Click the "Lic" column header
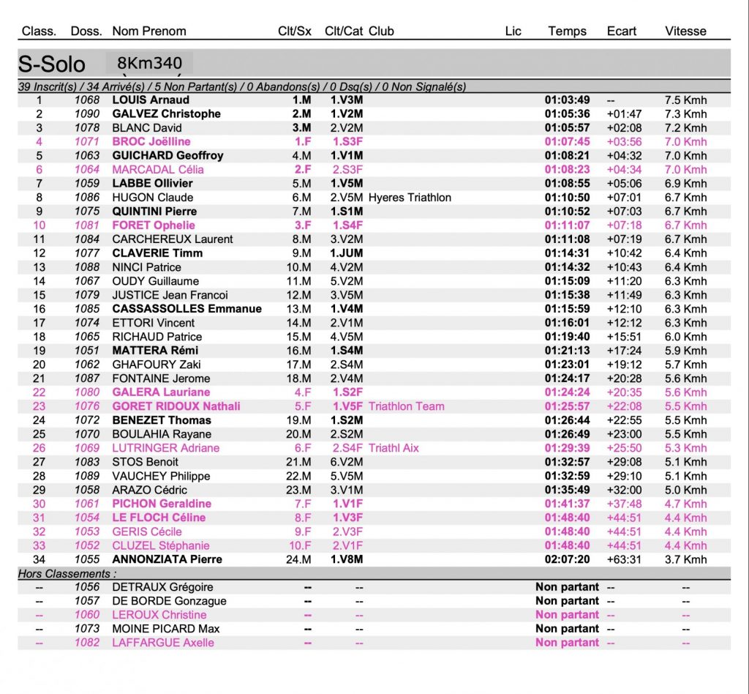This screenshot has width=749, height=694. [513, 31]
